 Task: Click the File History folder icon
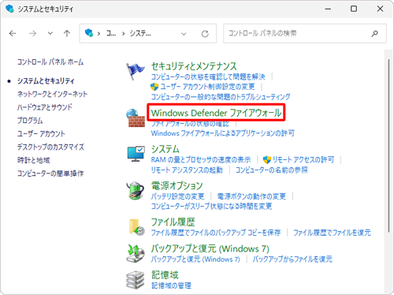coord(136,227)
